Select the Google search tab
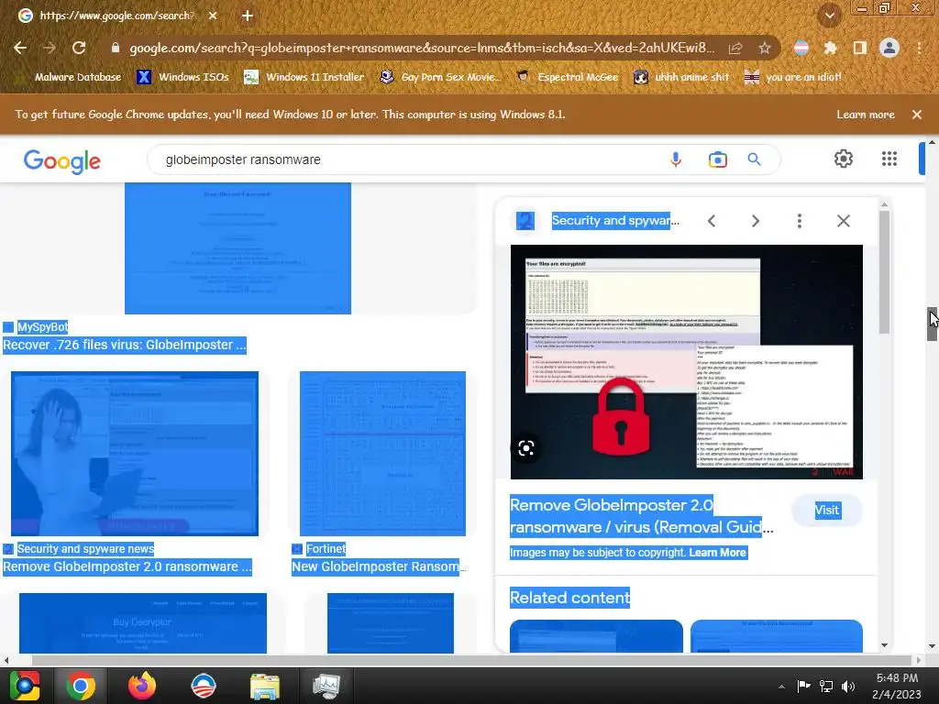This screenshot has width=939, height=704. click(x=116, y=16)
